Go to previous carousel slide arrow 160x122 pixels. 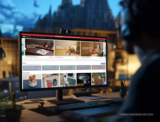[25, 49]
